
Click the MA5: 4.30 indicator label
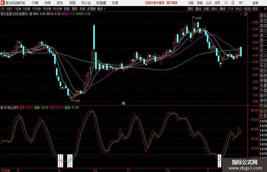pos(39,14)
